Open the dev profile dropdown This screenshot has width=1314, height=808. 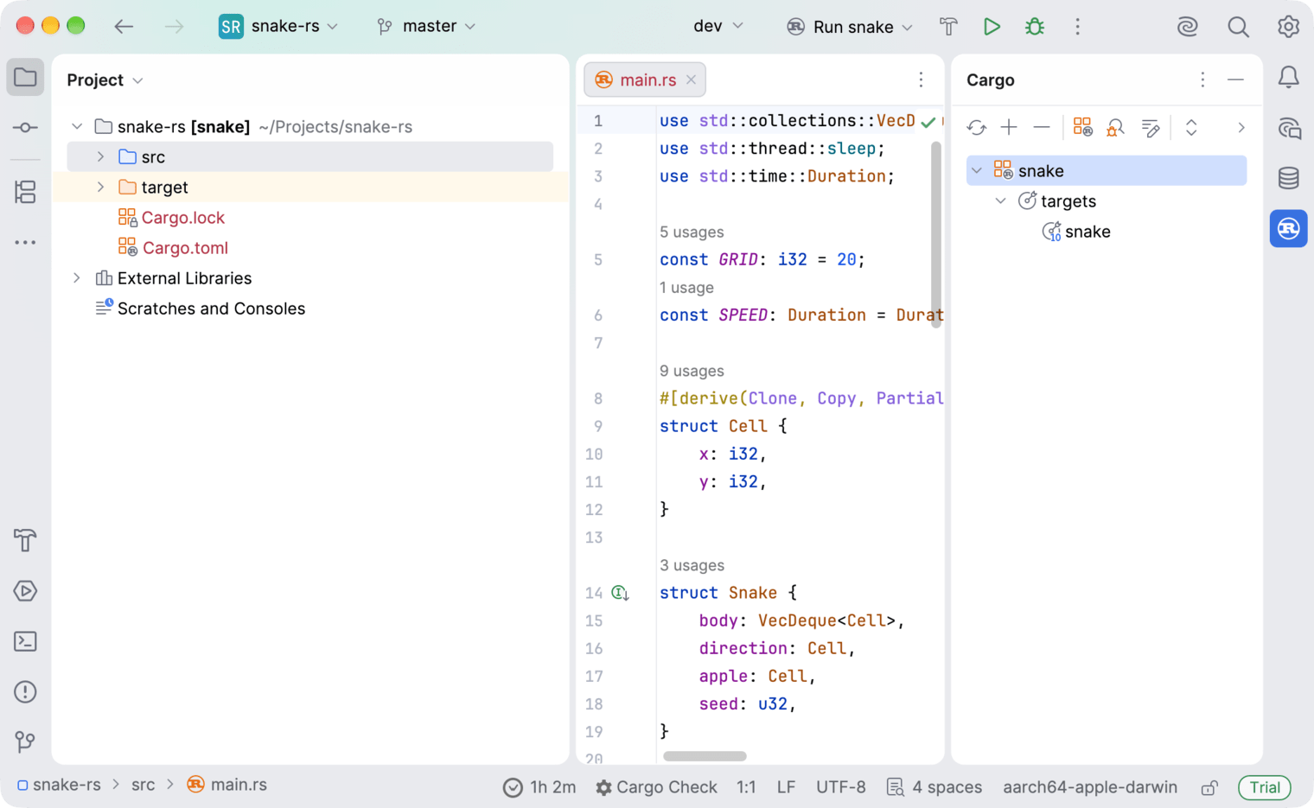718,27
